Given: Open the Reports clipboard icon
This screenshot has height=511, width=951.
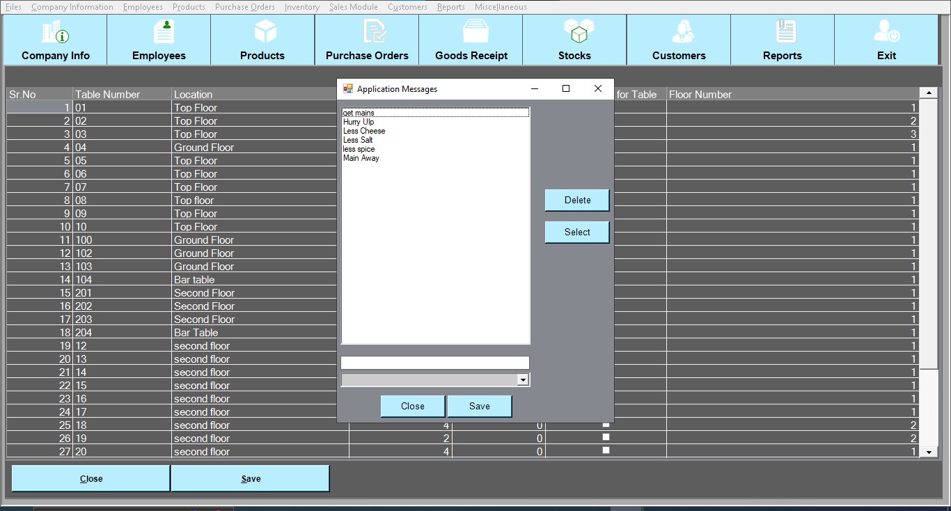Looking at the screenshot, I should pyautogui.click(x=785, y=32).
